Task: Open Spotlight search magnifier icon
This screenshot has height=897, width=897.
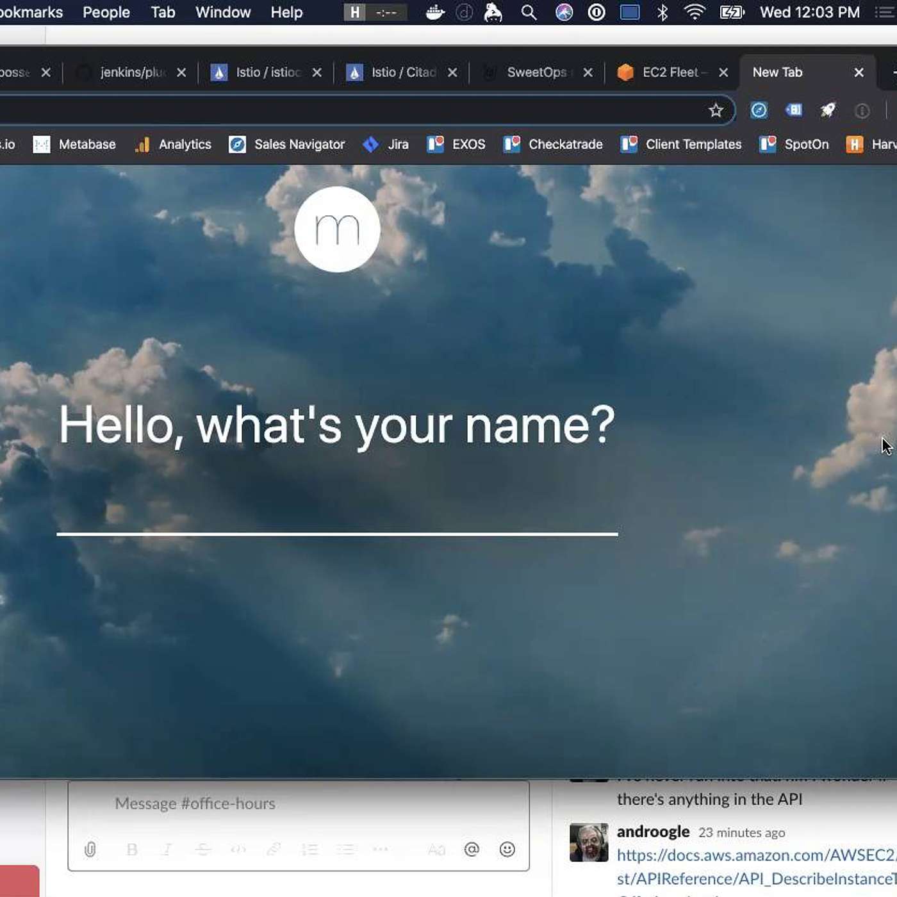Action: click(529, 12)
